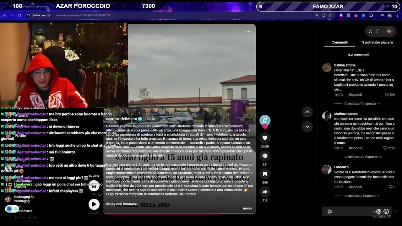The width and height of the screenshot is (402, 226).
Task: Save video with bookmark icon 885
Action: [x=265, y=174]
